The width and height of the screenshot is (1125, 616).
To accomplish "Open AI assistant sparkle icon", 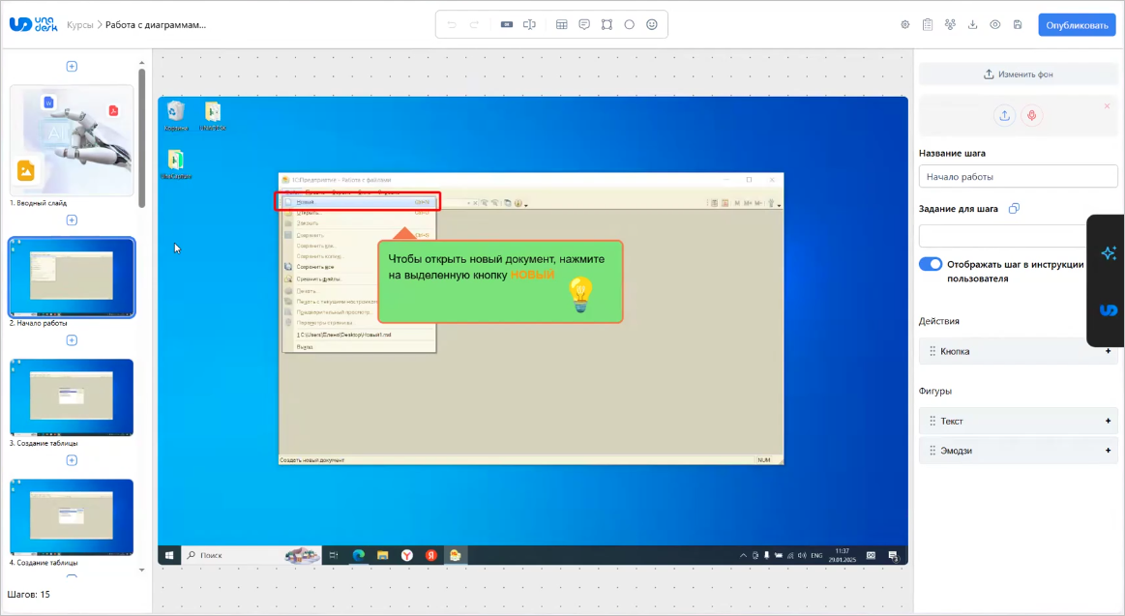I will (1109, 252).
